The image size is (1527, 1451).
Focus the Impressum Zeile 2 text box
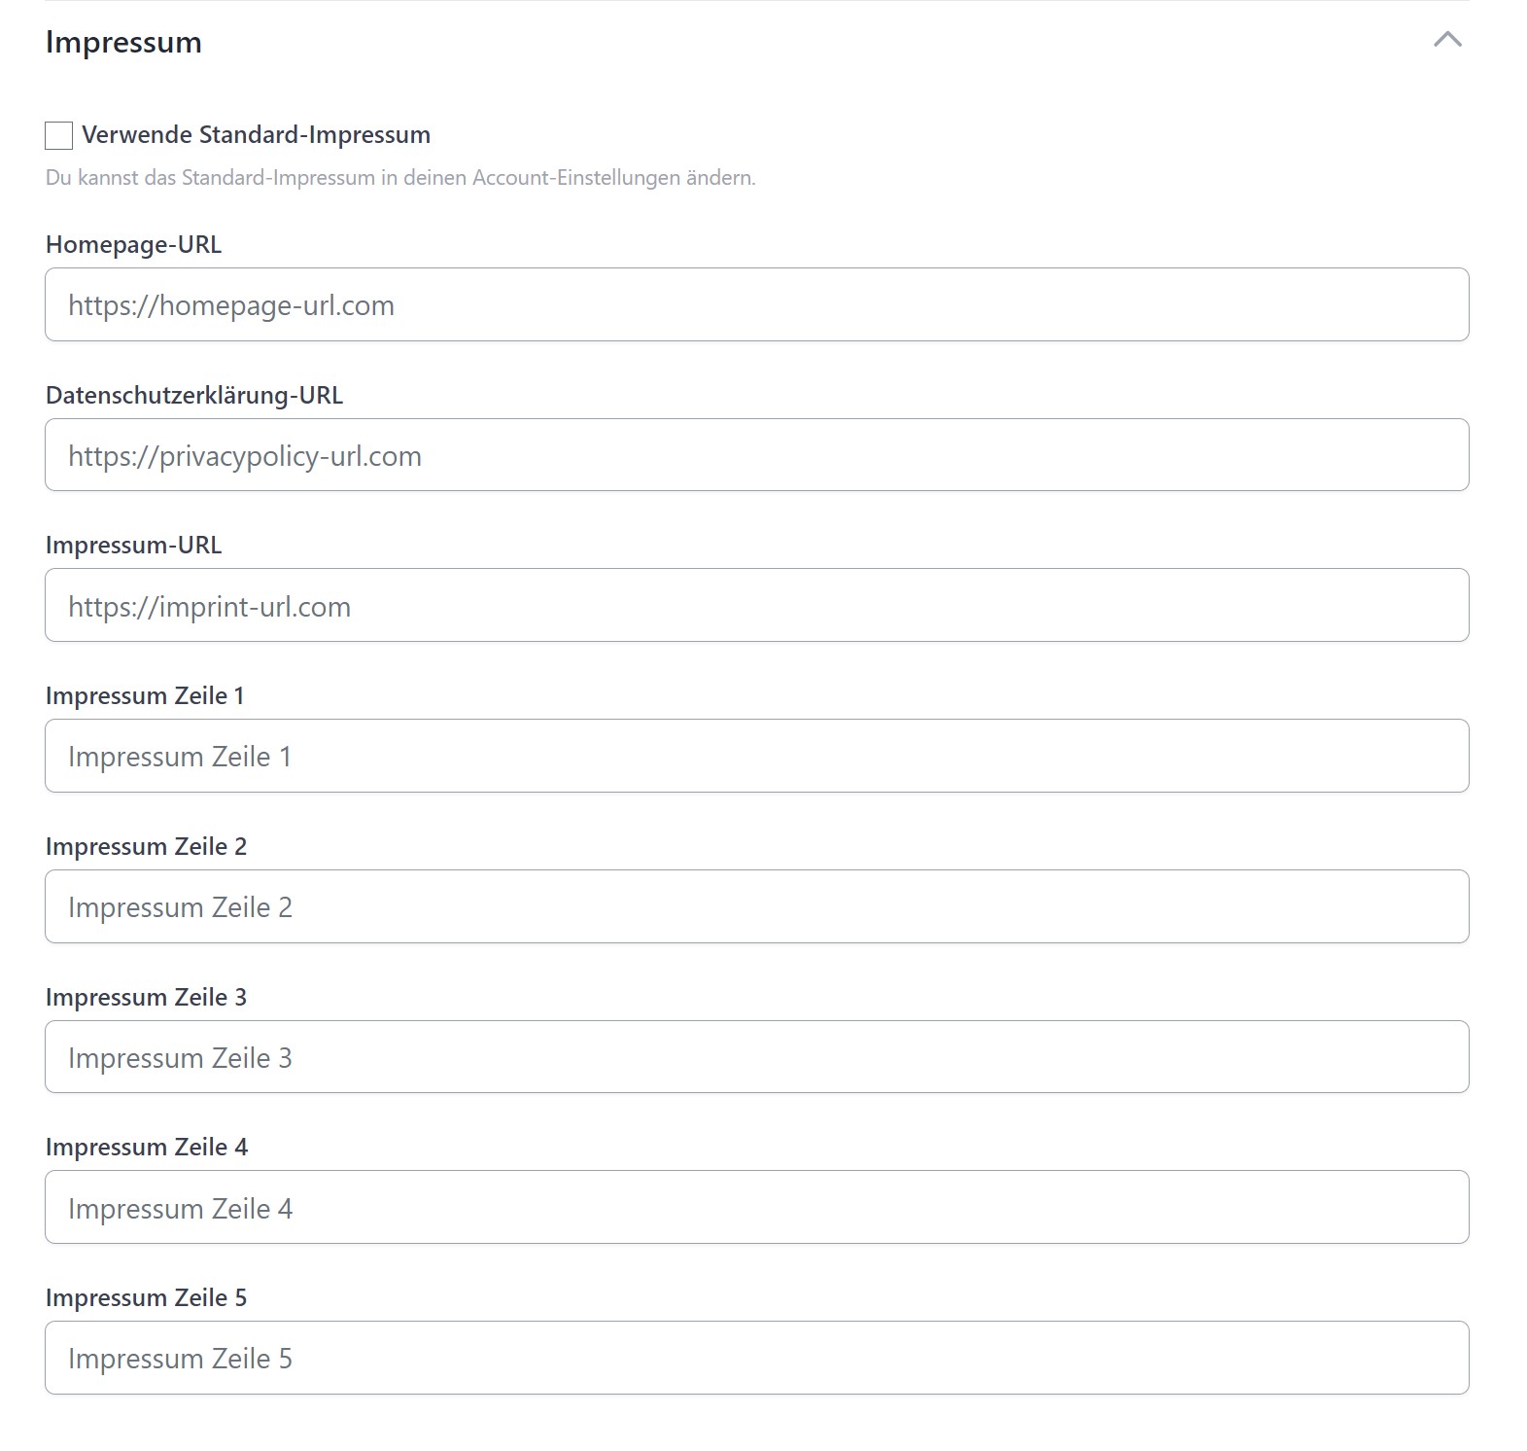[756, 906]
